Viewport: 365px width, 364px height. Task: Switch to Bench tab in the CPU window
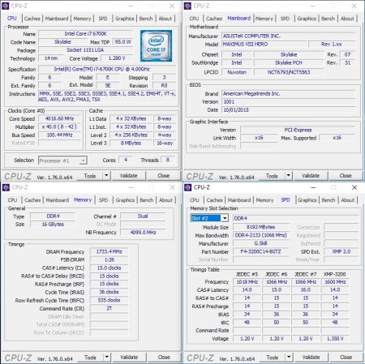pyautogui.click(x=146, y=19)
